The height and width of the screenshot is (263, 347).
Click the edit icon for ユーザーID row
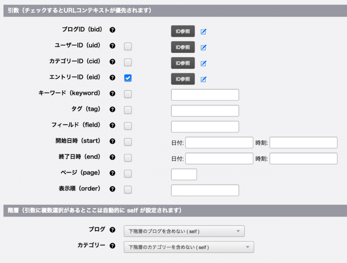[204, 47]
